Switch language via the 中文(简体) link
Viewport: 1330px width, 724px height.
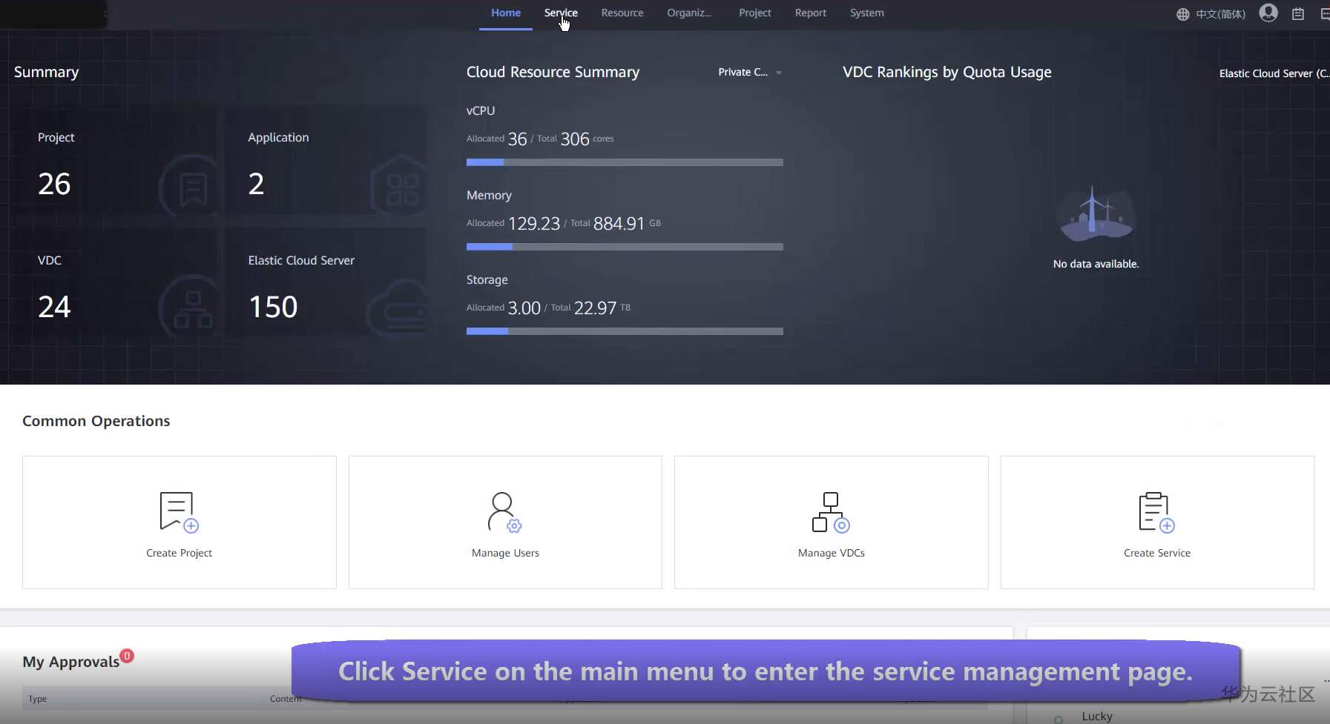pos(1221,14)
